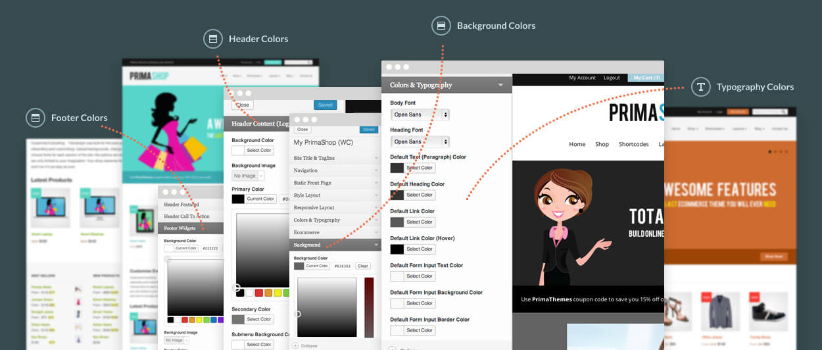Click Clear next to the #636363 value

[x=363, y=266]
